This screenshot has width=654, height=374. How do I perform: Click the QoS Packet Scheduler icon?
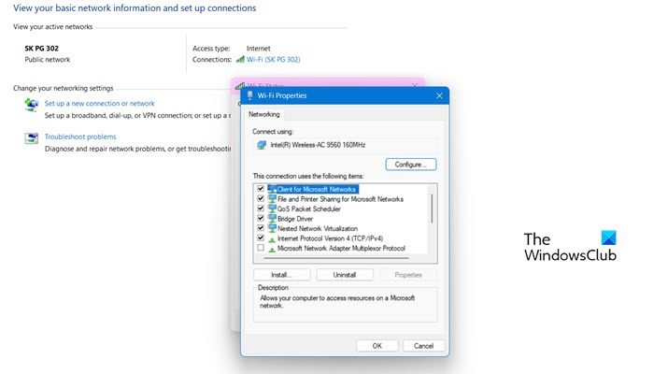[x=272, y=209]
